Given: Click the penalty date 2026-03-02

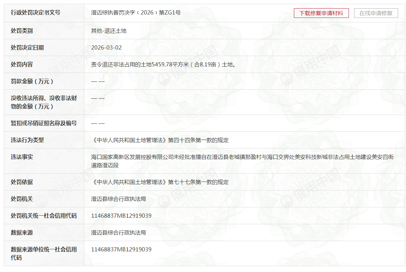Looking at the screenshot, I should (106, 48).
